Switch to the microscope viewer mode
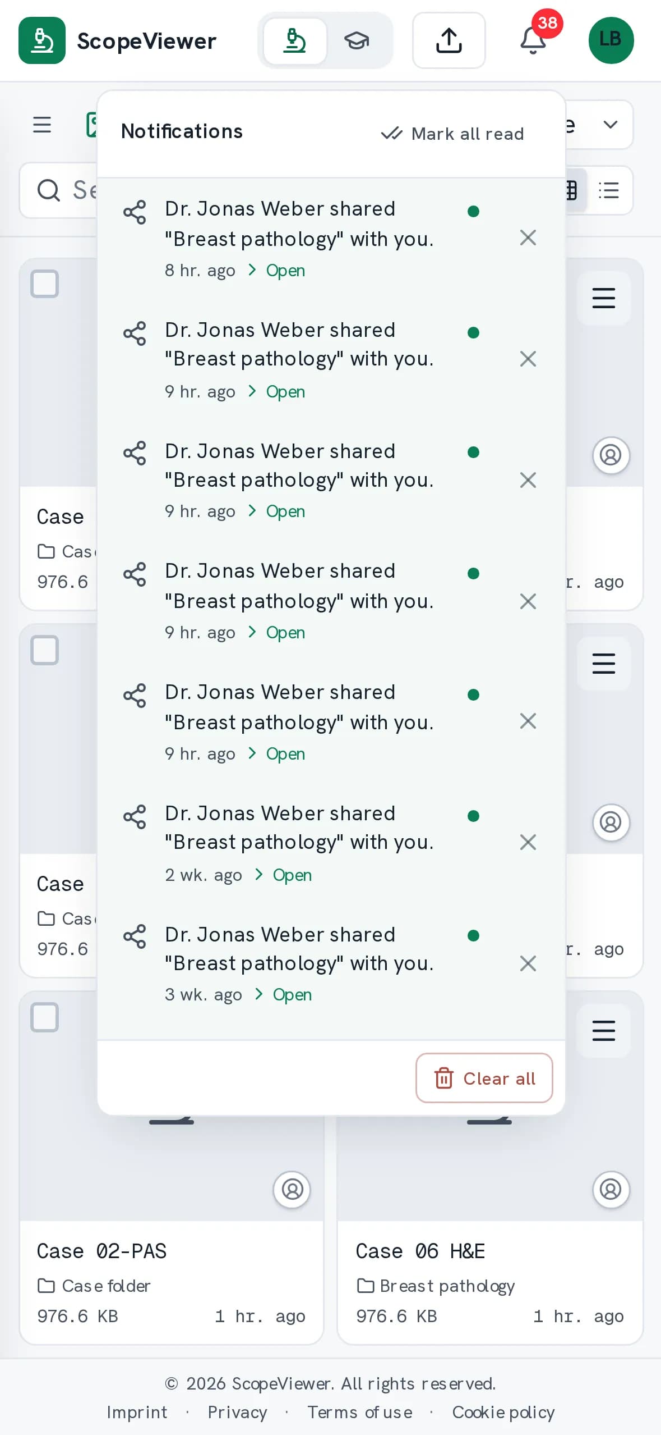Viewport: 661px width, 1435px height. 295,40
